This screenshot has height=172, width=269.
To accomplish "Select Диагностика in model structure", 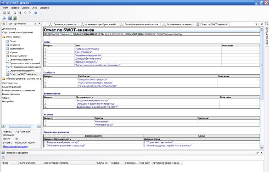I will [9, 29].
